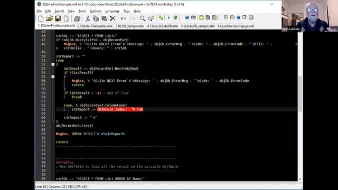Run the script with the blue play icon
Viewport: 338px width, 190px height.
click(169, 17)
